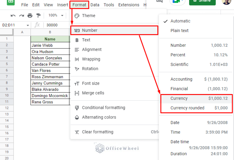Select Number 1,000.12 format
234x160 pixels.
coord(196,45)
